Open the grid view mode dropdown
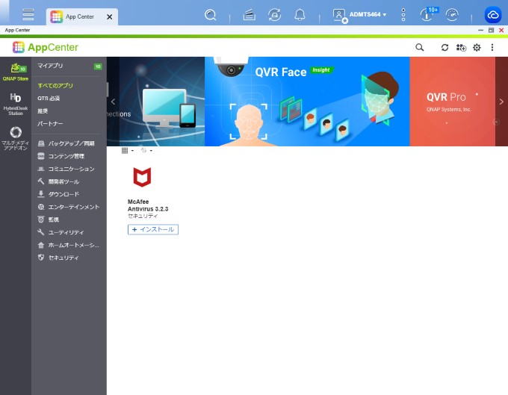508x395 pixels. pyautogui.click(x=127, y=151)
